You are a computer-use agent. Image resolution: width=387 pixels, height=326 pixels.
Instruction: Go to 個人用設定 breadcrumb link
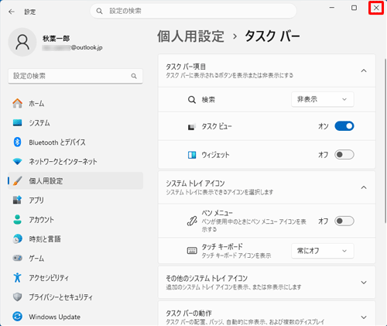click(x=190, y=36)
